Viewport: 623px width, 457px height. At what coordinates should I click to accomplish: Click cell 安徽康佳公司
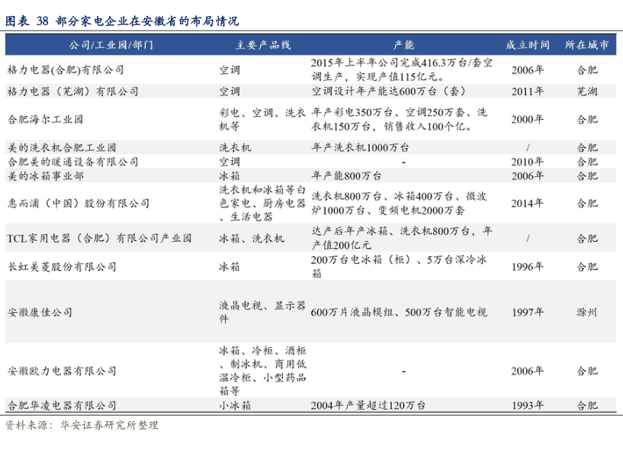(x=40, y=312)
